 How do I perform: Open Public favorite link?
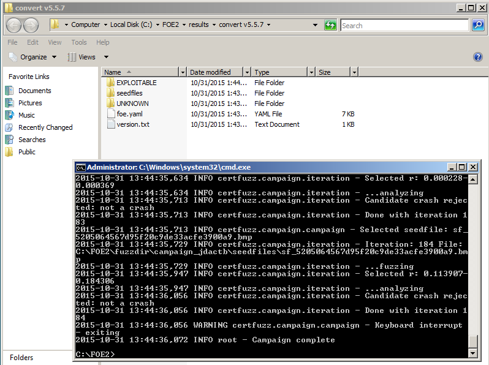[x=27, y=152]
